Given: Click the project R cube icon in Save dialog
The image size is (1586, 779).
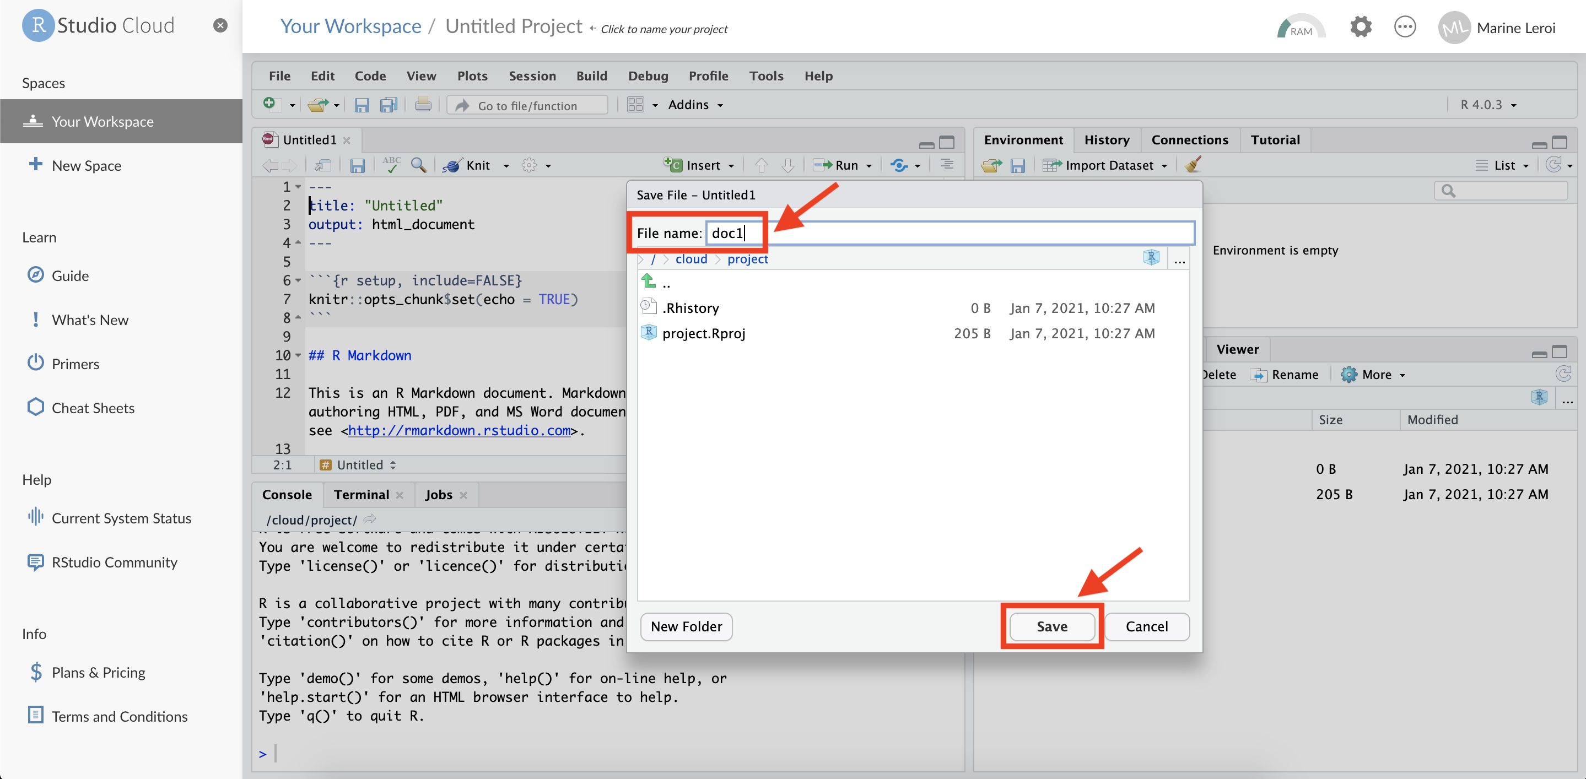Looking at the screenshot, I should click(x=1151, y=258).
